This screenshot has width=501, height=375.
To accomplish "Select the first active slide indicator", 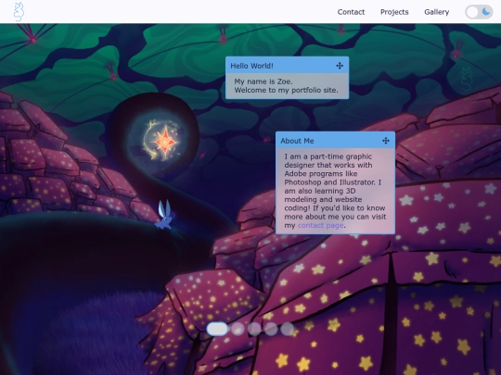I will tap(217, 329).
